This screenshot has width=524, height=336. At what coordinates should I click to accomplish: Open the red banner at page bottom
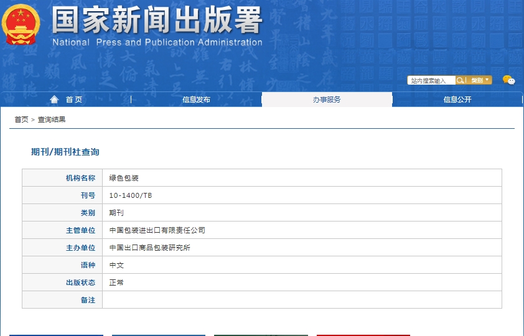(363, 334)
